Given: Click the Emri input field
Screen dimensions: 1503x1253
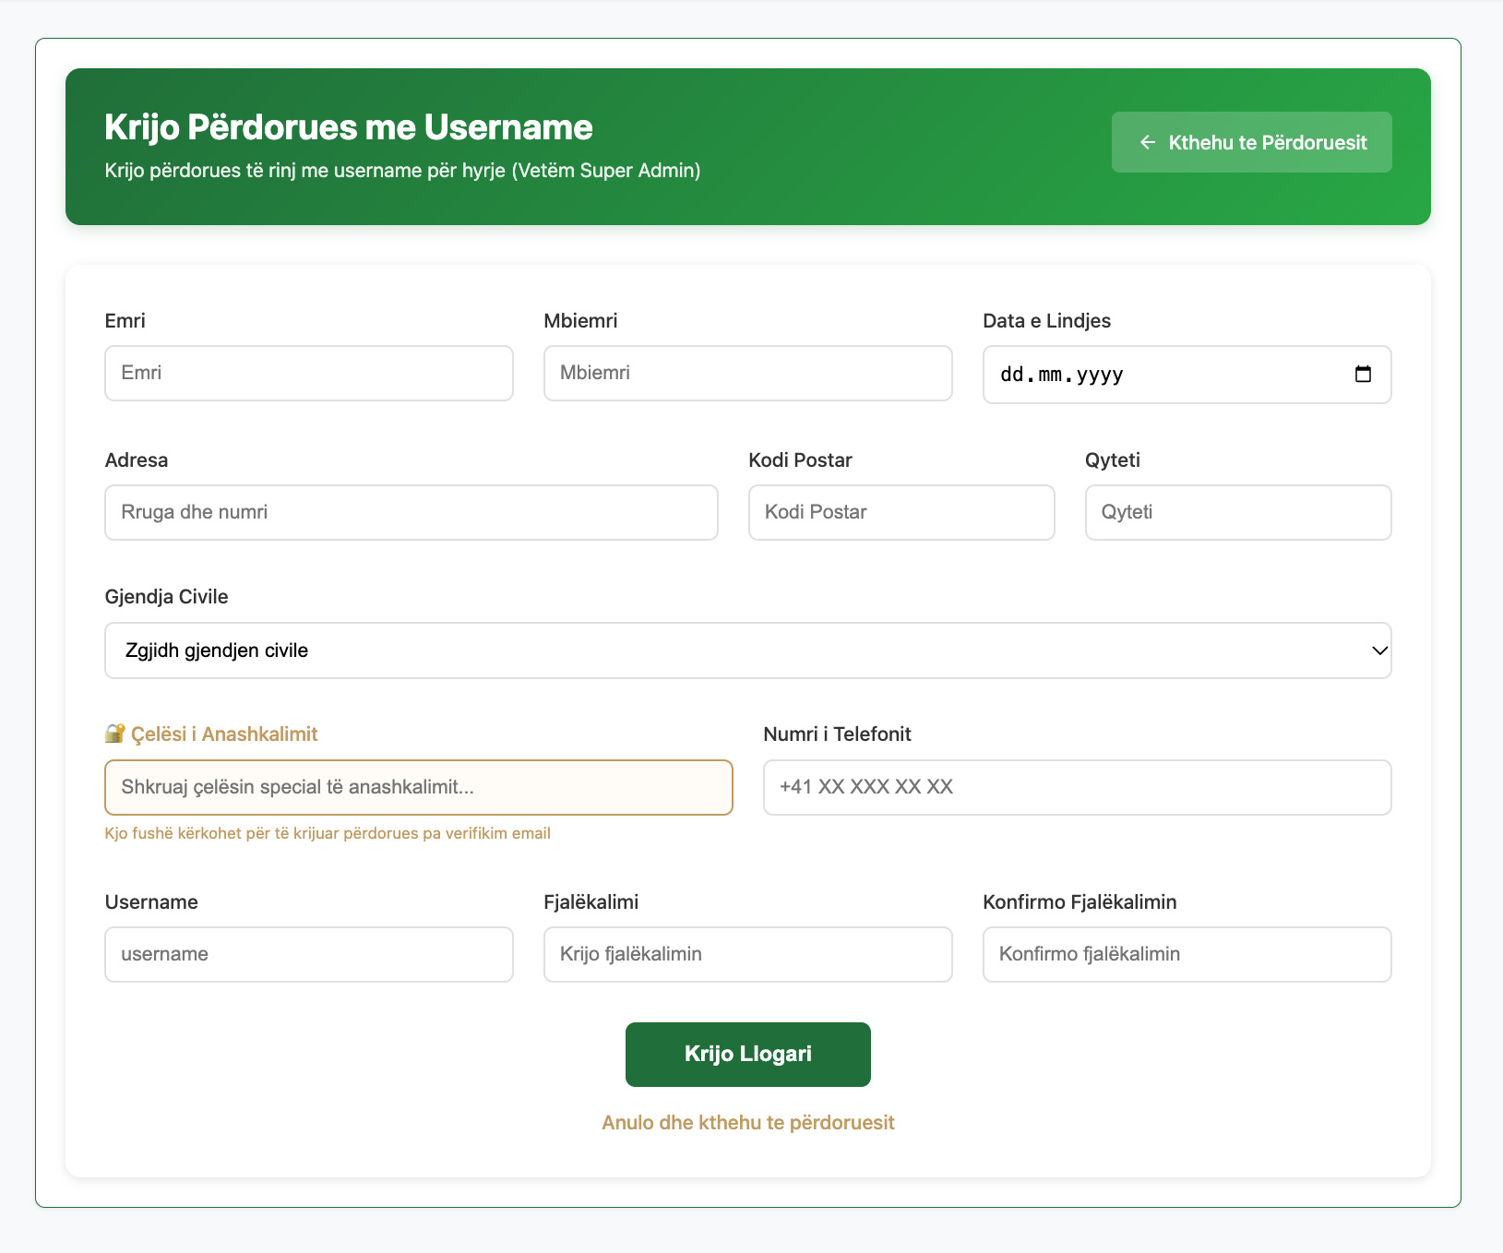Looking at the screenshot, I should coord(309,373).
